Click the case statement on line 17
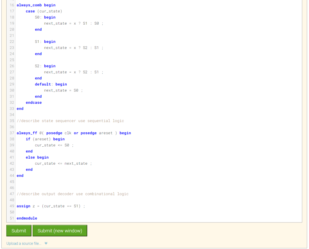This screenshot has width=309, height=249. 30,11
